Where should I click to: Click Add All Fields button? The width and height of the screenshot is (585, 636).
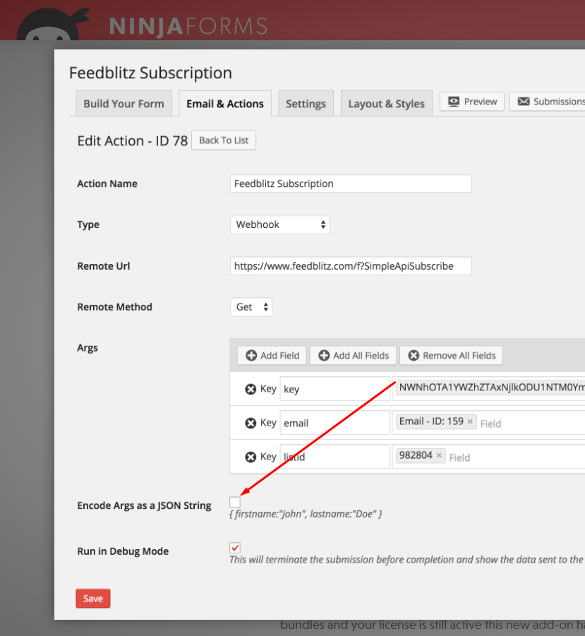coord(354,355)
